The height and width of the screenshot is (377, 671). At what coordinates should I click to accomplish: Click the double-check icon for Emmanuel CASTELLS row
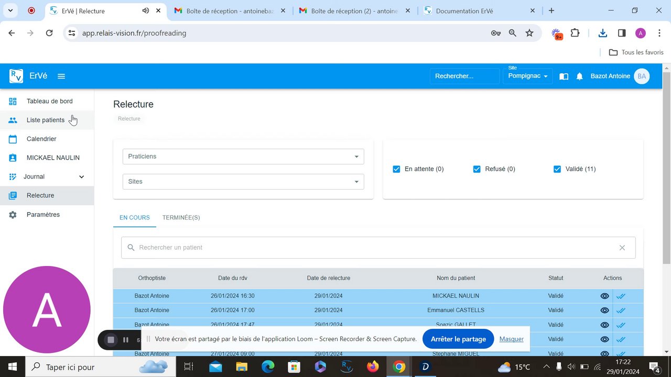click(621, 310)
